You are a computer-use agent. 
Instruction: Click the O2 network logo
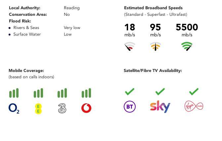tap(14, 108)
